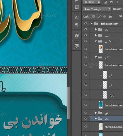Open the Character panel icon
This screenshot has height=136, width=123.
[76, 18]
